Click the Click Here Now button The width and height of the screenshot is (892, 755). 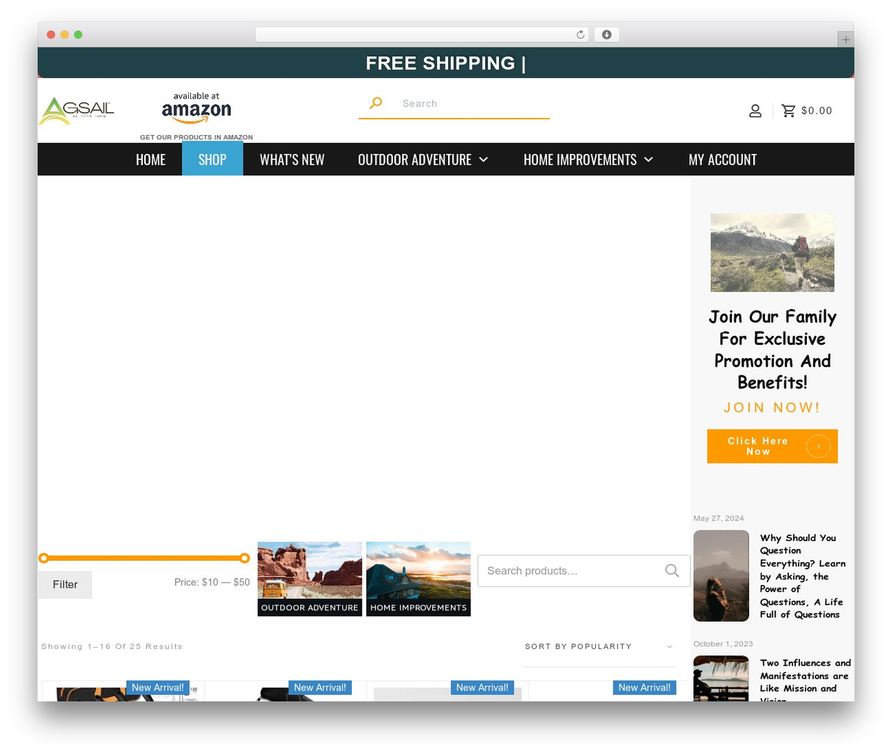(x=772, y=446)
